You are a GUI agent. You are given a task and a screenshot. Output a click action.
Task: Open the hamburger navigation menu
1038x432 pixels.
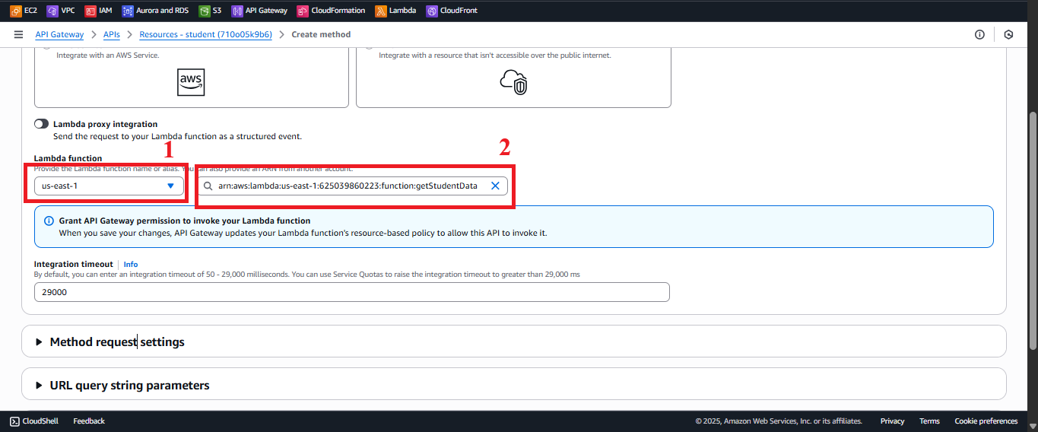(18, 34)
